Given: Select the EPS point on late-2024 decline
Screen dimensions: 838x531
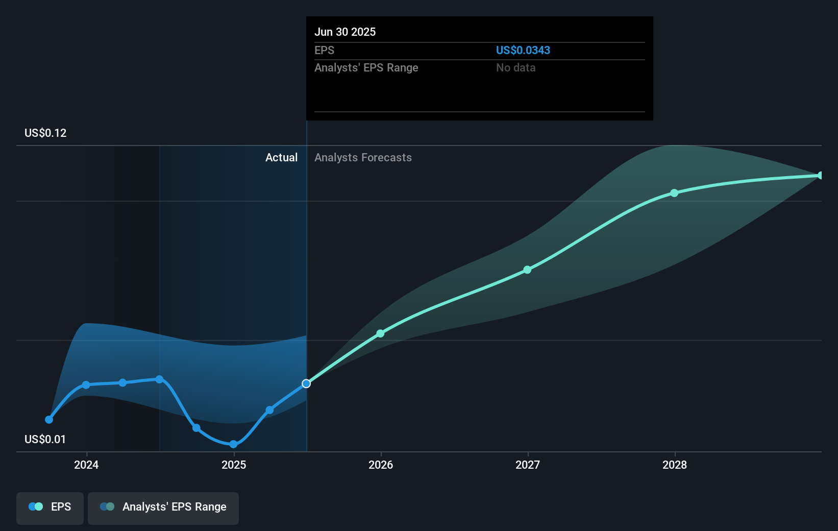Looking at the screenshot, I should pyautogui.click(x=196, y=428).
